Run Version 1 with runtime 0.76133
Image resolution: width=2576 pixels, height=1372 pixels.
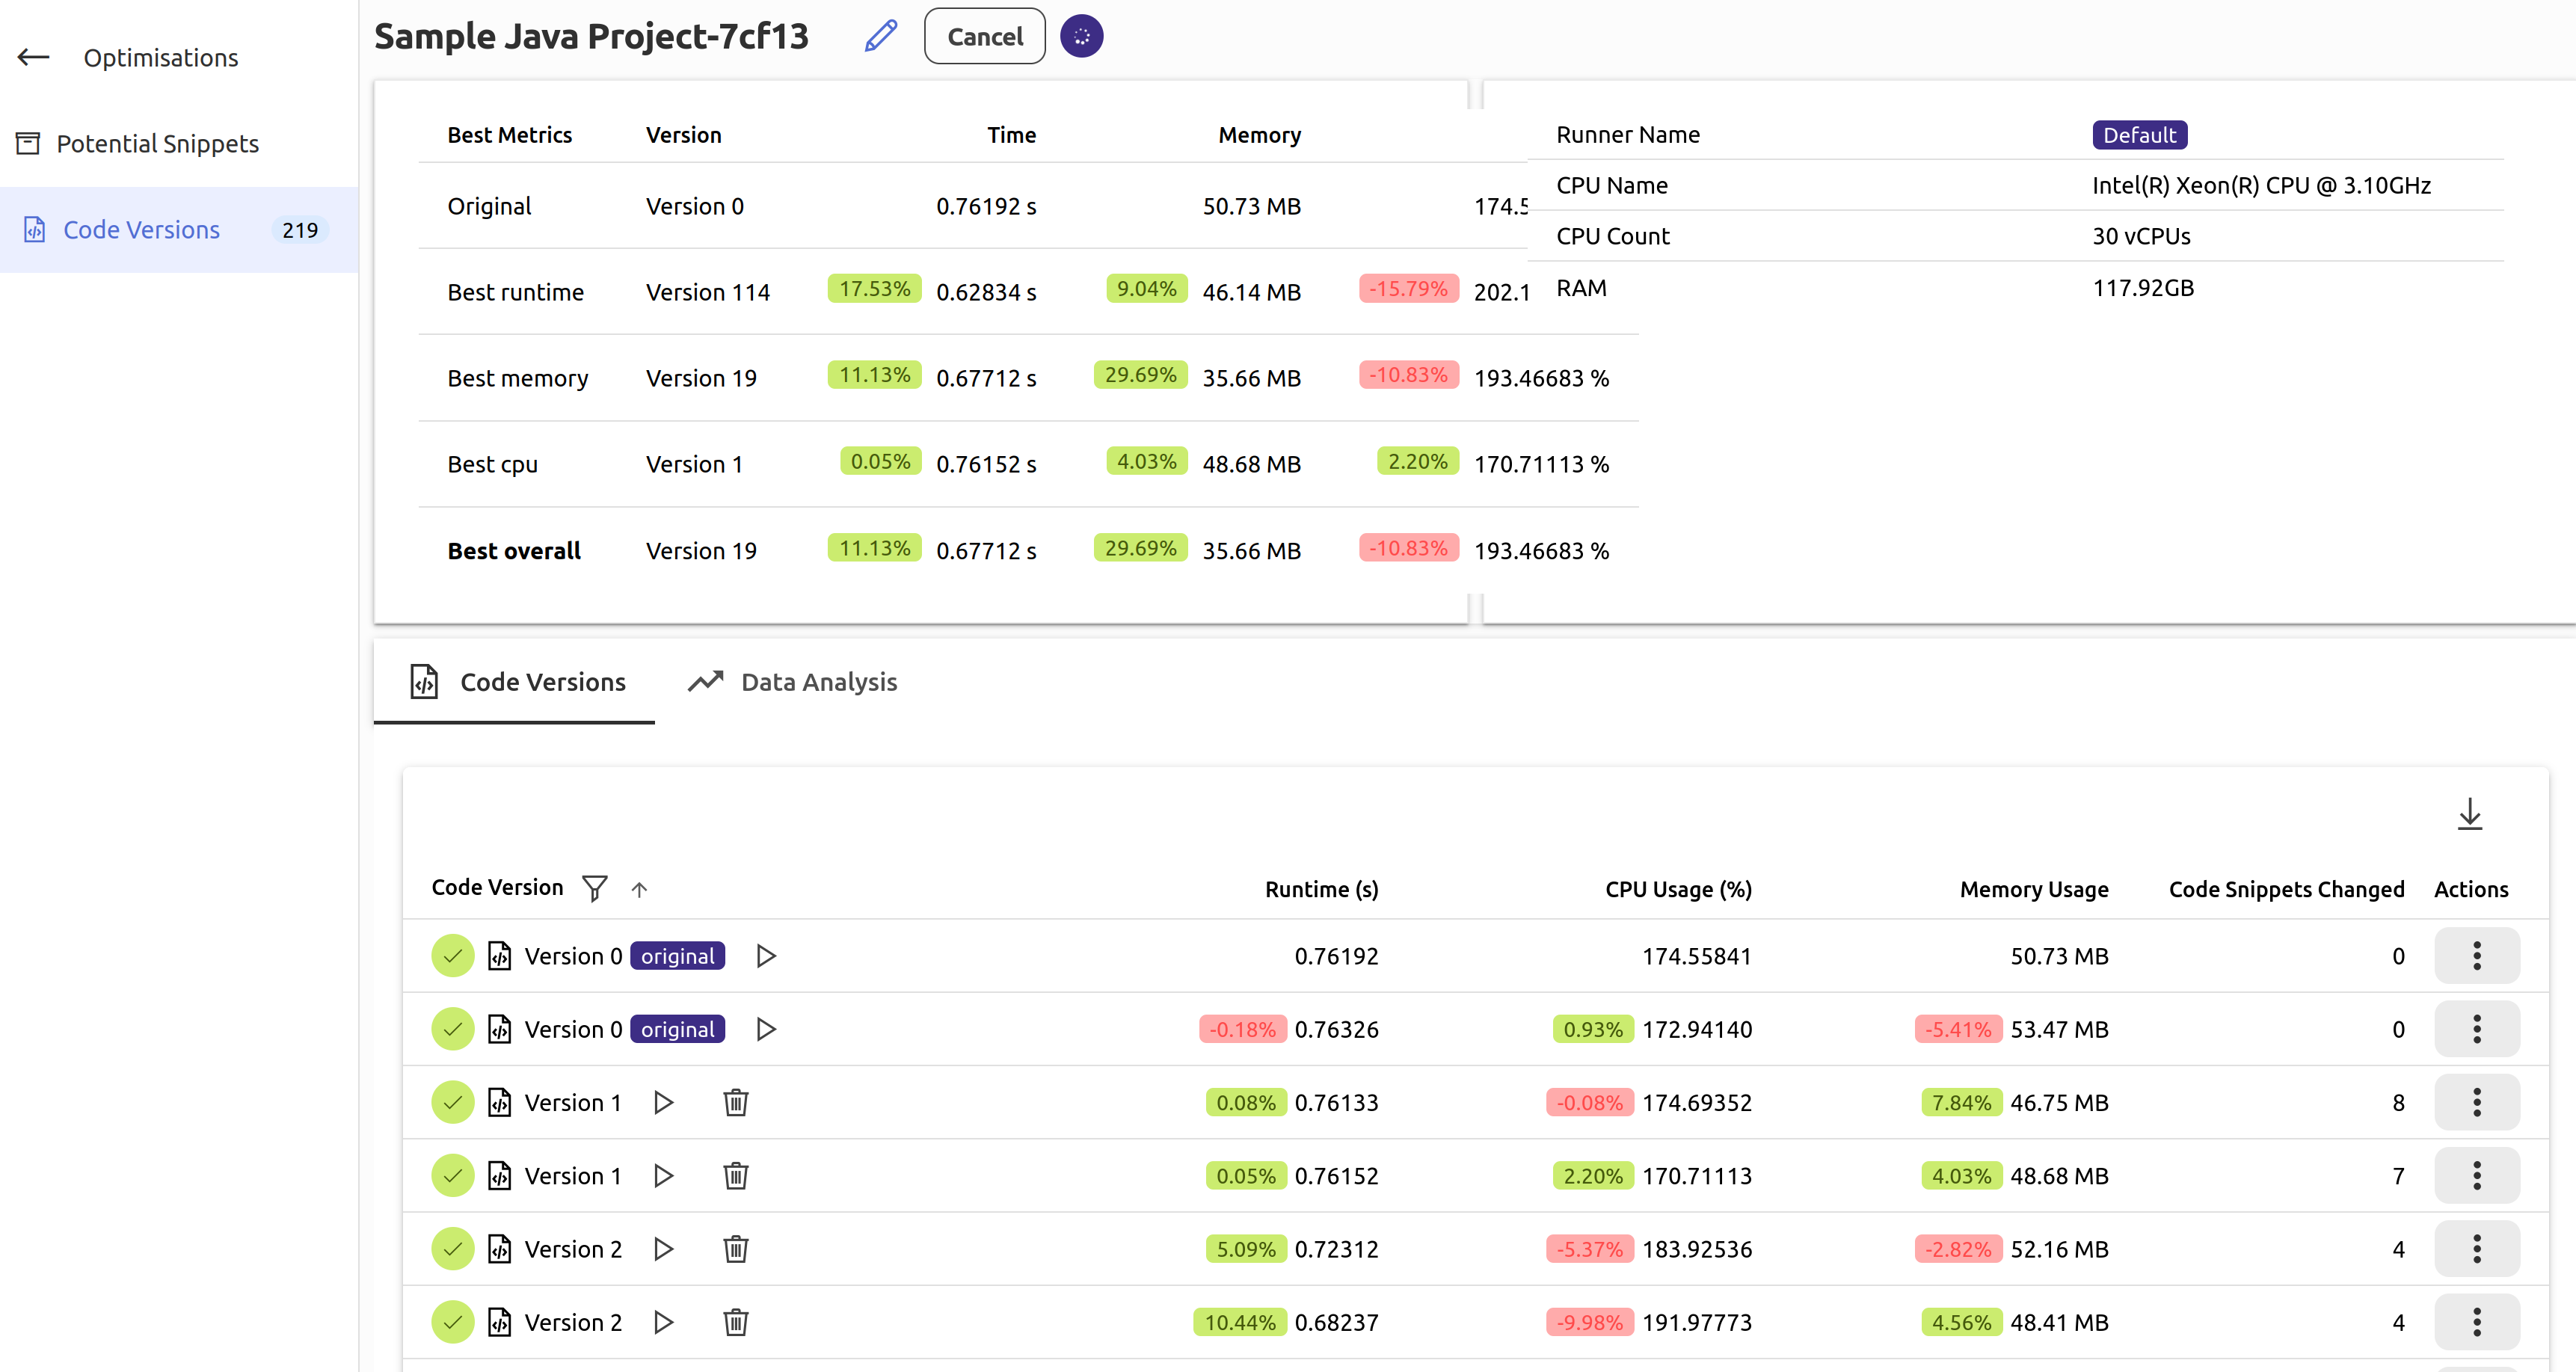point(663,1102)
